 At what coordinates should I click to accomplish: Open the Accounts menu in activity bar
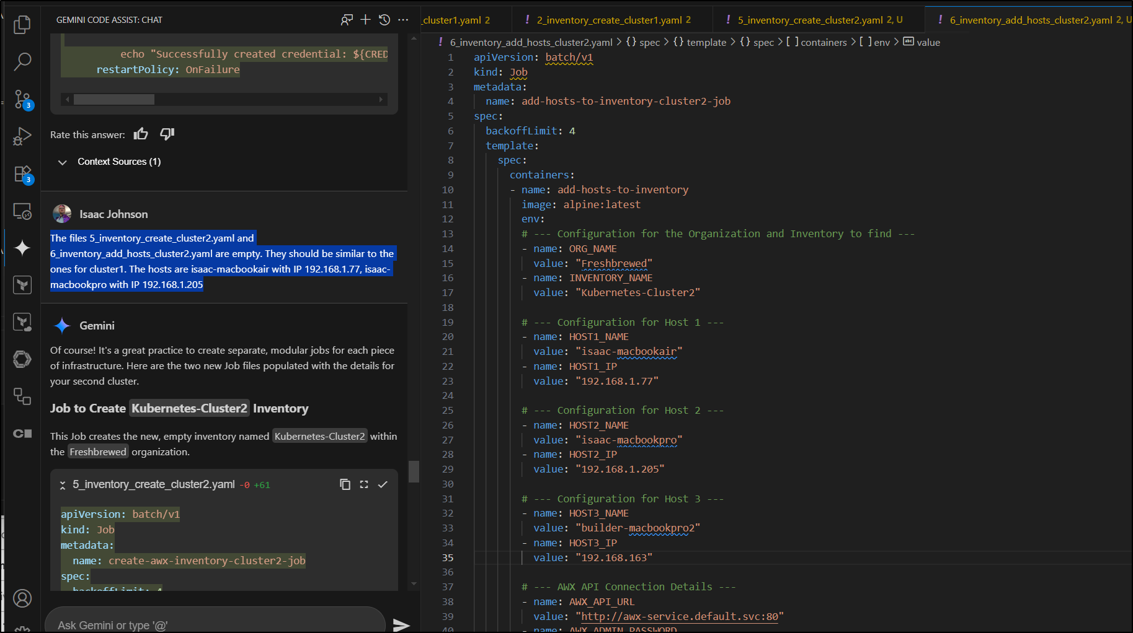pyautogui.click(x=22, y=598)
